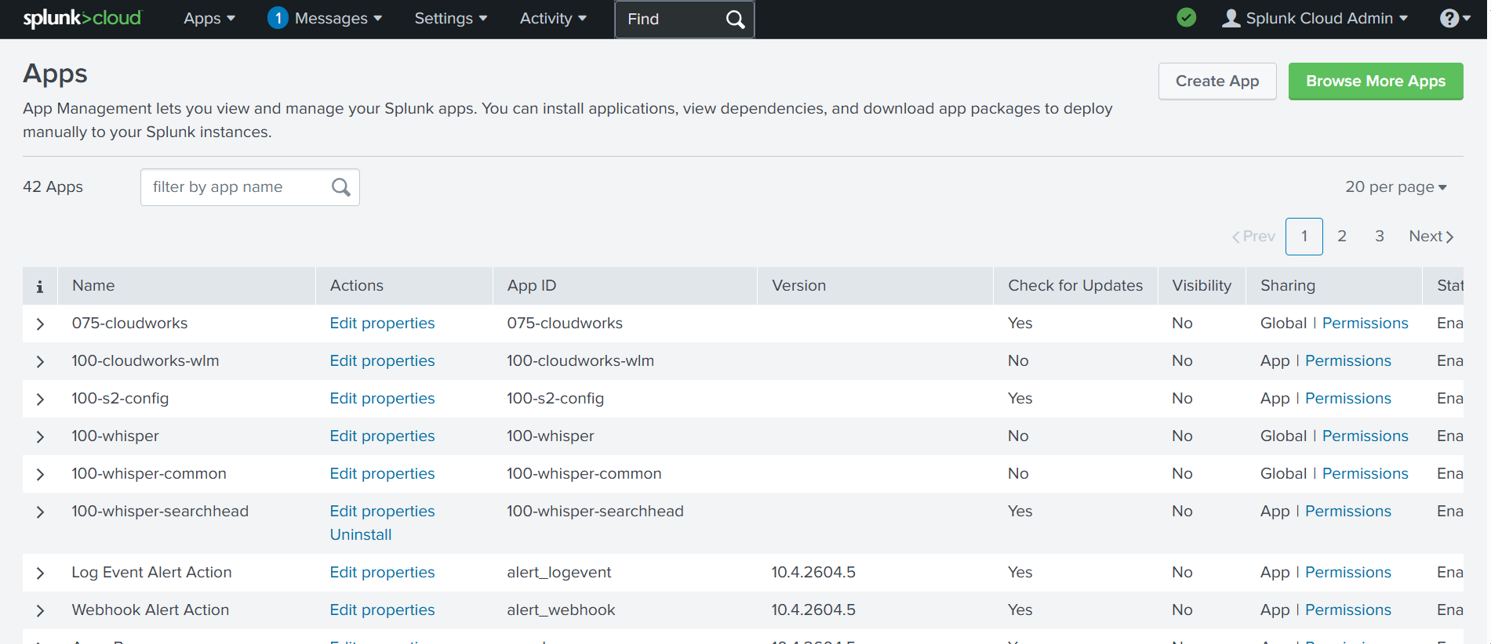Open the 20 per page dropdown
Viewport: 1491px width, 644px height.
click(1396, 186)
